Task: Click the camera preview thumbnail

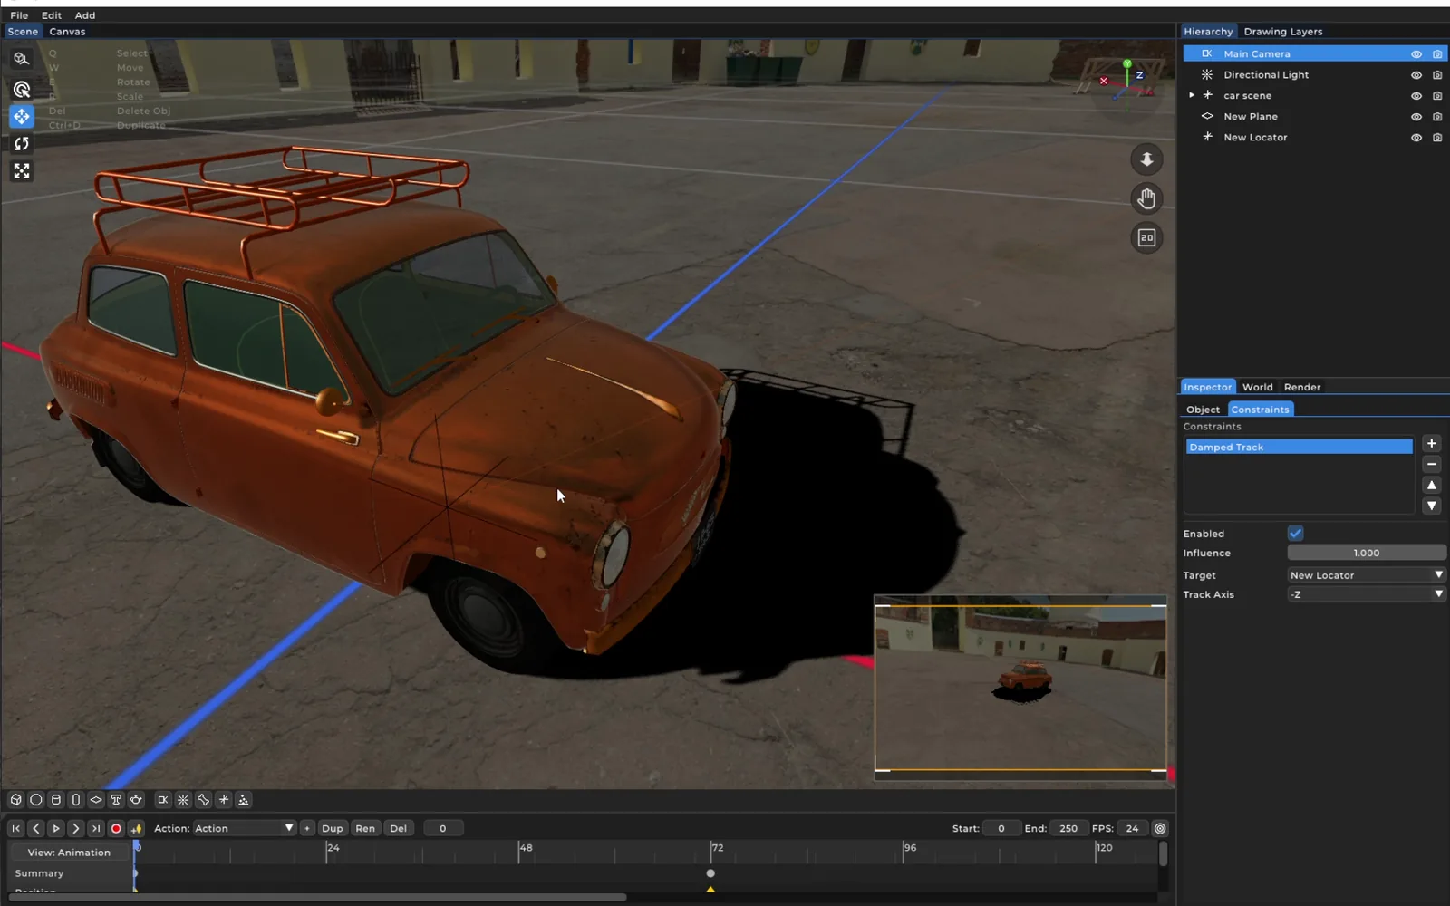Action: 1020,688
